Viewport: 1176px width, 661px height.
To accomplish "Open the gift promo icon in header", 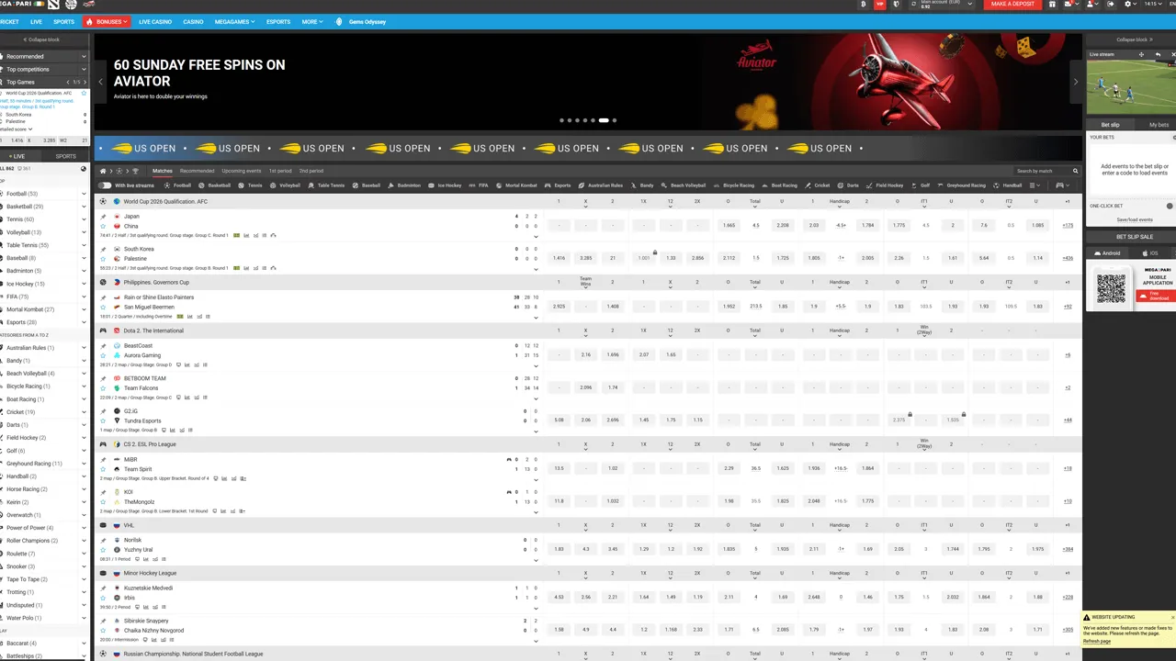I will [x=1050, y=5].
